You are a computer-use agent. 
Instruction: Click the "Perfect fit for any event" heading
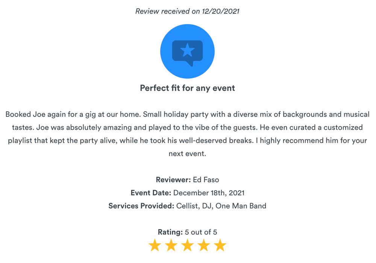click(187, 88)
